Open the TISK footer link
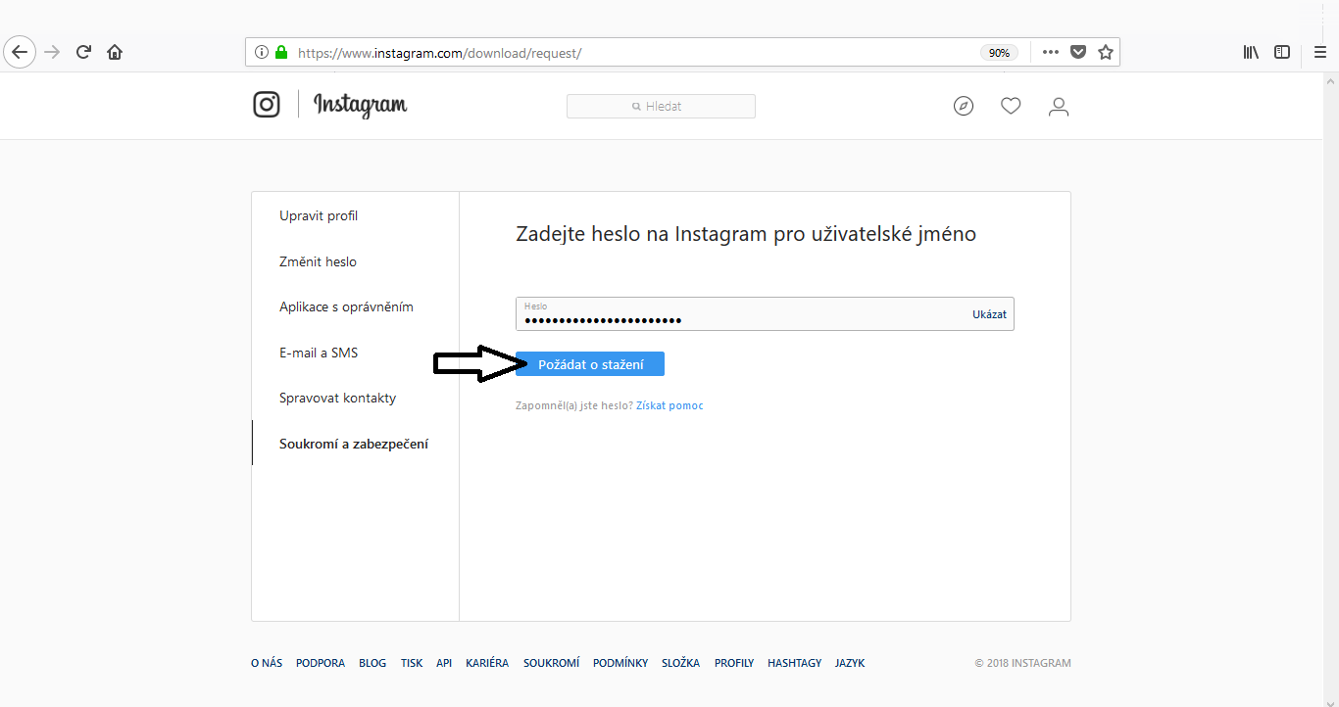The height and width of the screenshot is (707, 1339). (x=412, y=663)
